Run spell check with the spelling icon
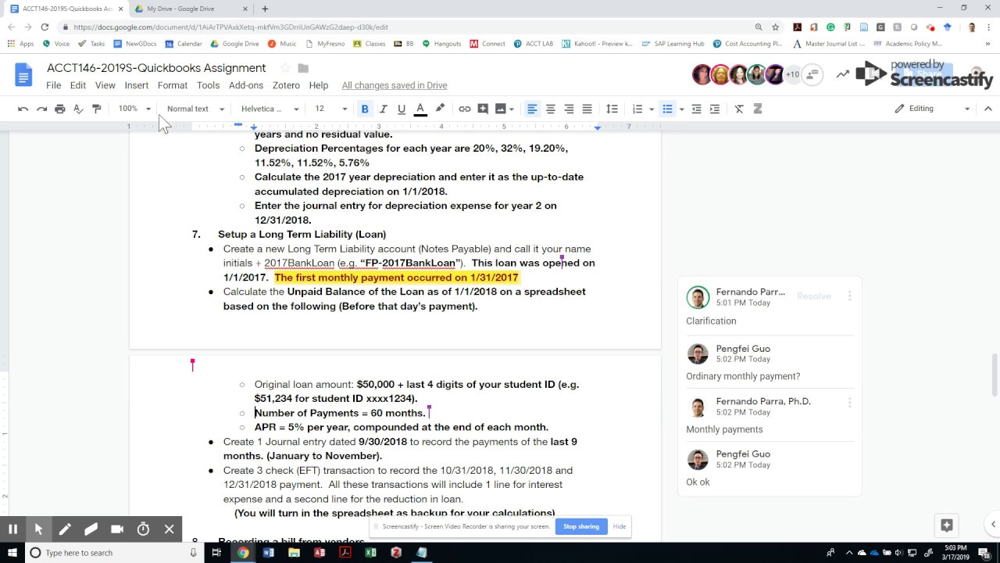 78,109
